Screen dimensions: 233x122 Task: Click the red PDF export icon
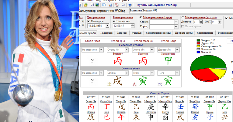(x=117, y=5)
